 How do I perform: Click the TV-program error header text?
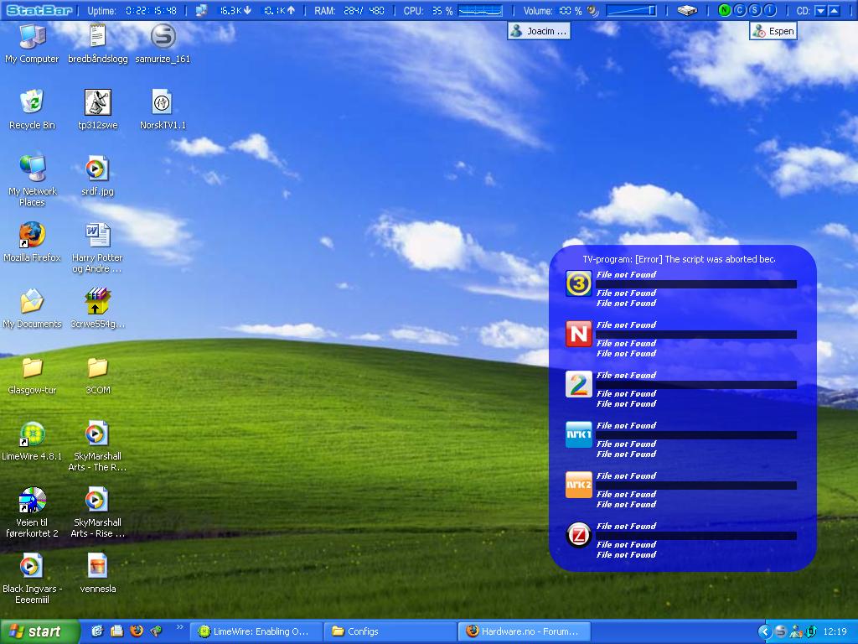679,259
